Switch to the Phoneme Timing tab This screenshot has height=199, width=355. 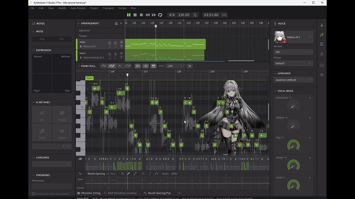pos(89,193)
